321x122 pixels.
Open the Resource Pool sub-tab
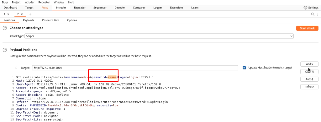(50, 20)
